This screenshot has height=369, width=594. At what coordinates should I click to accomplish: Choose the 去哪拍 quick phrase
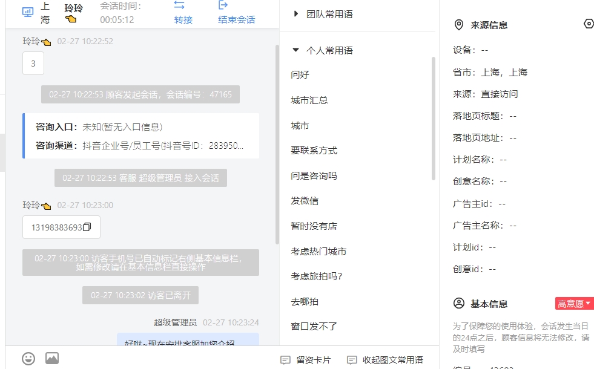point(305,302)
